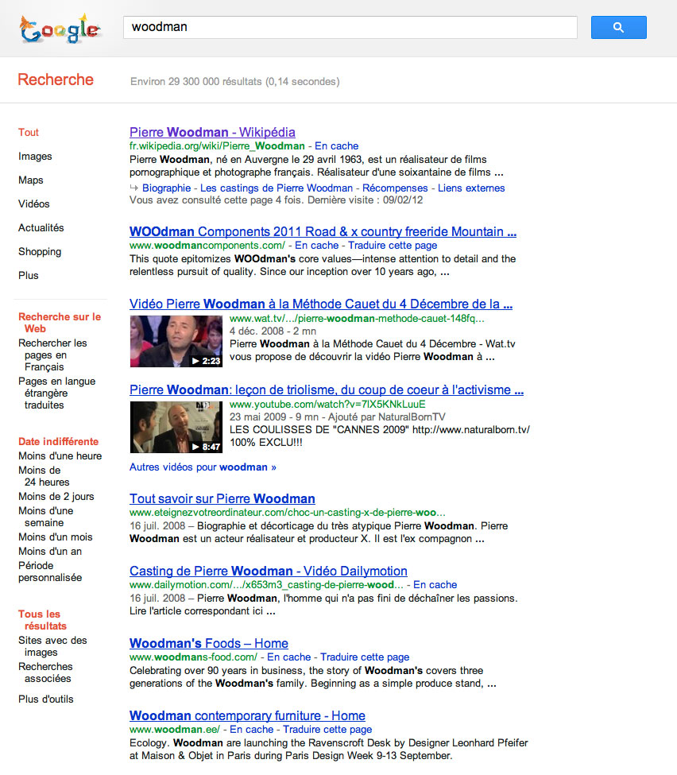677x775 pixels.
Task: Show Autres vidéos pour woodman
Action: 203,467
